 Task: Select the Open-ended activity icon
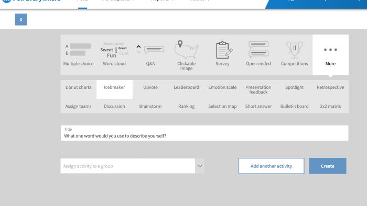(258, 50)
